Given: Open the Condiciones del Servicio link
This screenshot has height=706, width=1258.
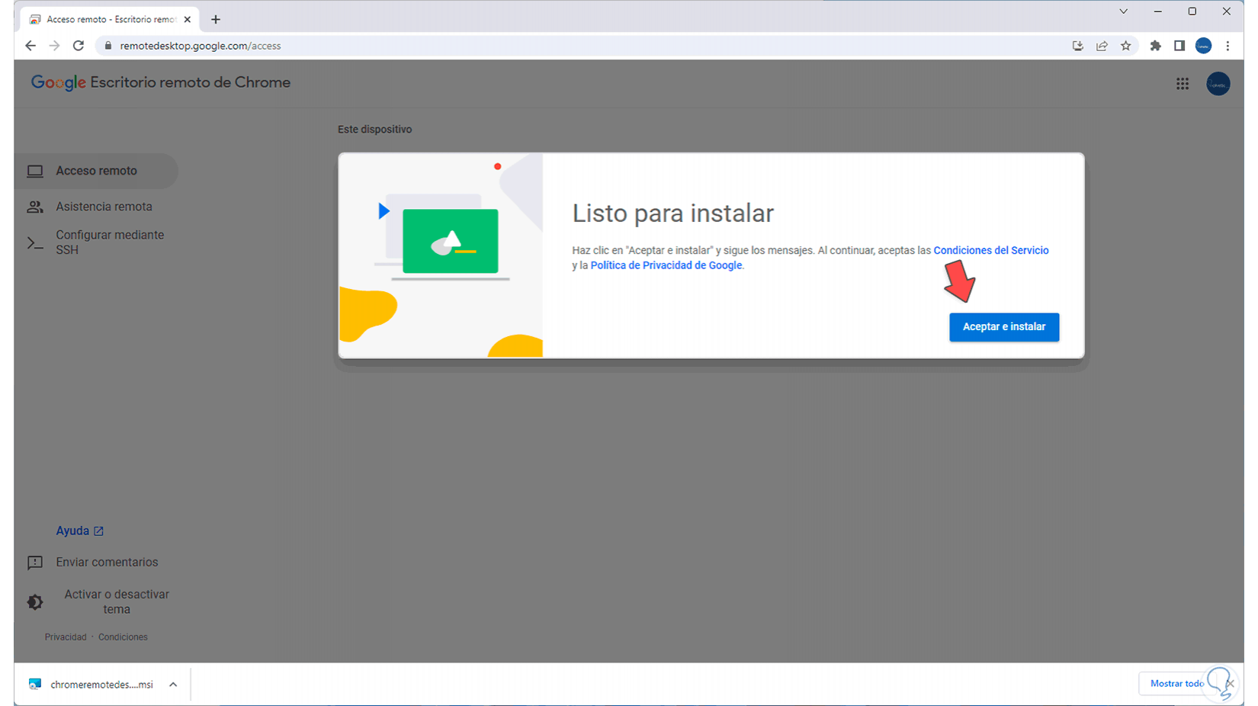Looking at the screenshot, I should click(990, 250).
